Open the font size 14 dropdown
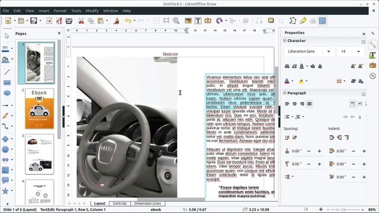This screenshot has width=379, height=213. pos(358,51)
